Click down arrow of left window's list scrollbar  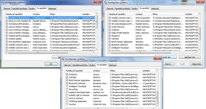point(96,49)
